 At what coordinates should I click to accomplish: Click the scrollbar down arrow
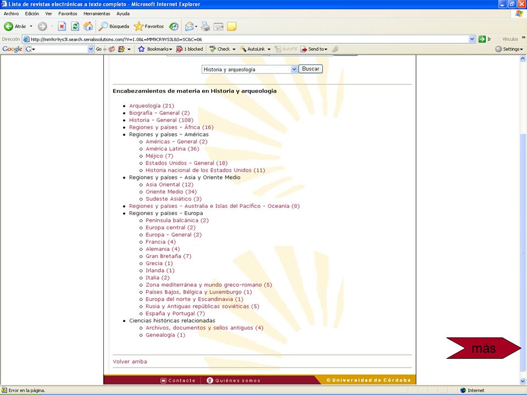523,381
